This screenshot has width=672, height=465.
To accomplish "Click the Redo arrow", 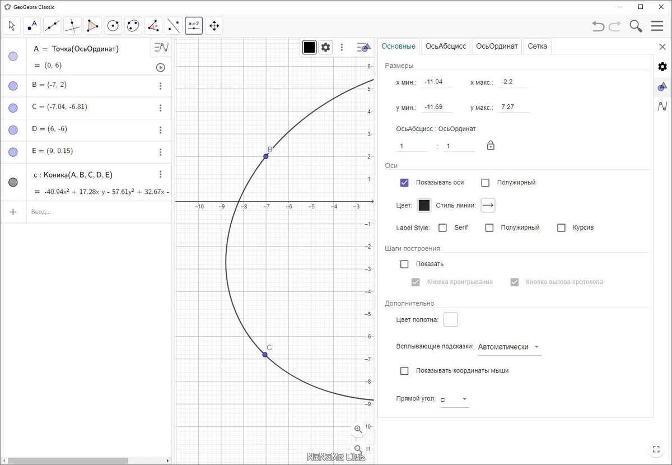I will 615,26.
